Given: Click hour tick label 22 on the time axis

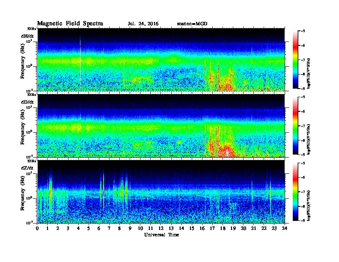Looking at the screenshot, I should pos(264,228).
